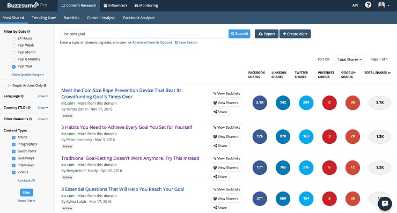Click the 3.7K total shares bubble
Screen dimensions: 397x213
click(380, 103)
